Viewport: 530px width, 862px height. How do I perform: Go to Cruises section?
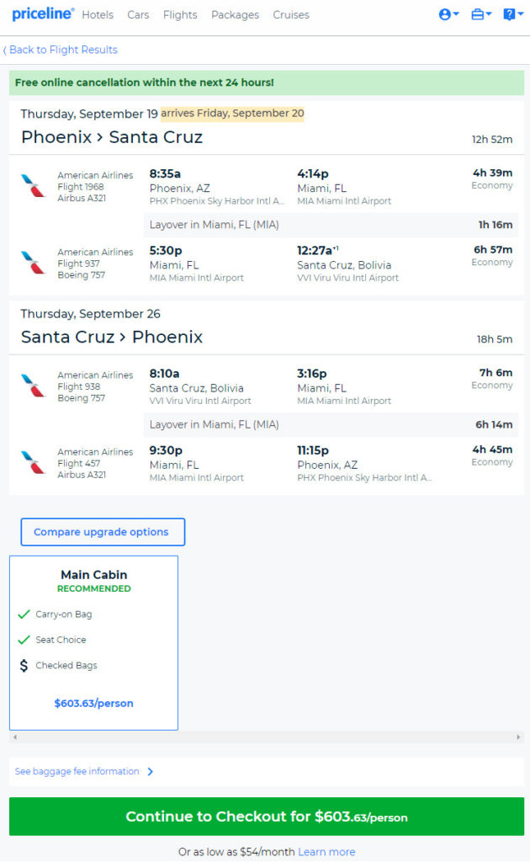click(291, 15)
